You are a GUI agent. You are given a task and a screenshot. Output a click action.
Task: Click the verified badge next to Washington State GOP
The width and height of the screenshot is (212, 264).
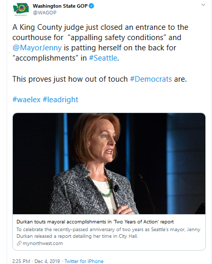pyautogui.click(x=92, y=6)
